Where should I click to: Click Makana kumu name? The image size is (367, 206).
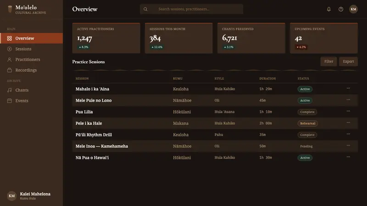click(181, 123)
